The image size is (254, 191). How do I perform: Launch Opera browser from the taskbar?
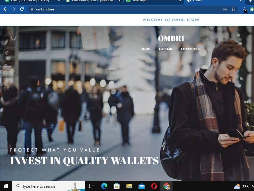click(x=154, y=186)
